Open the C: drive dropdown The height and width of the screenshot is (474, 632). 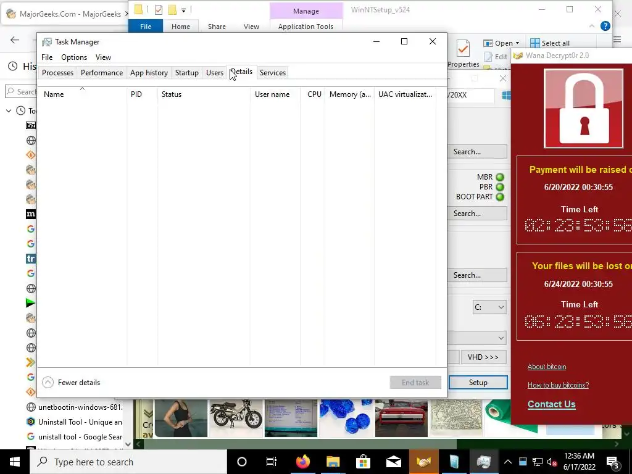(x=489, y=307)
